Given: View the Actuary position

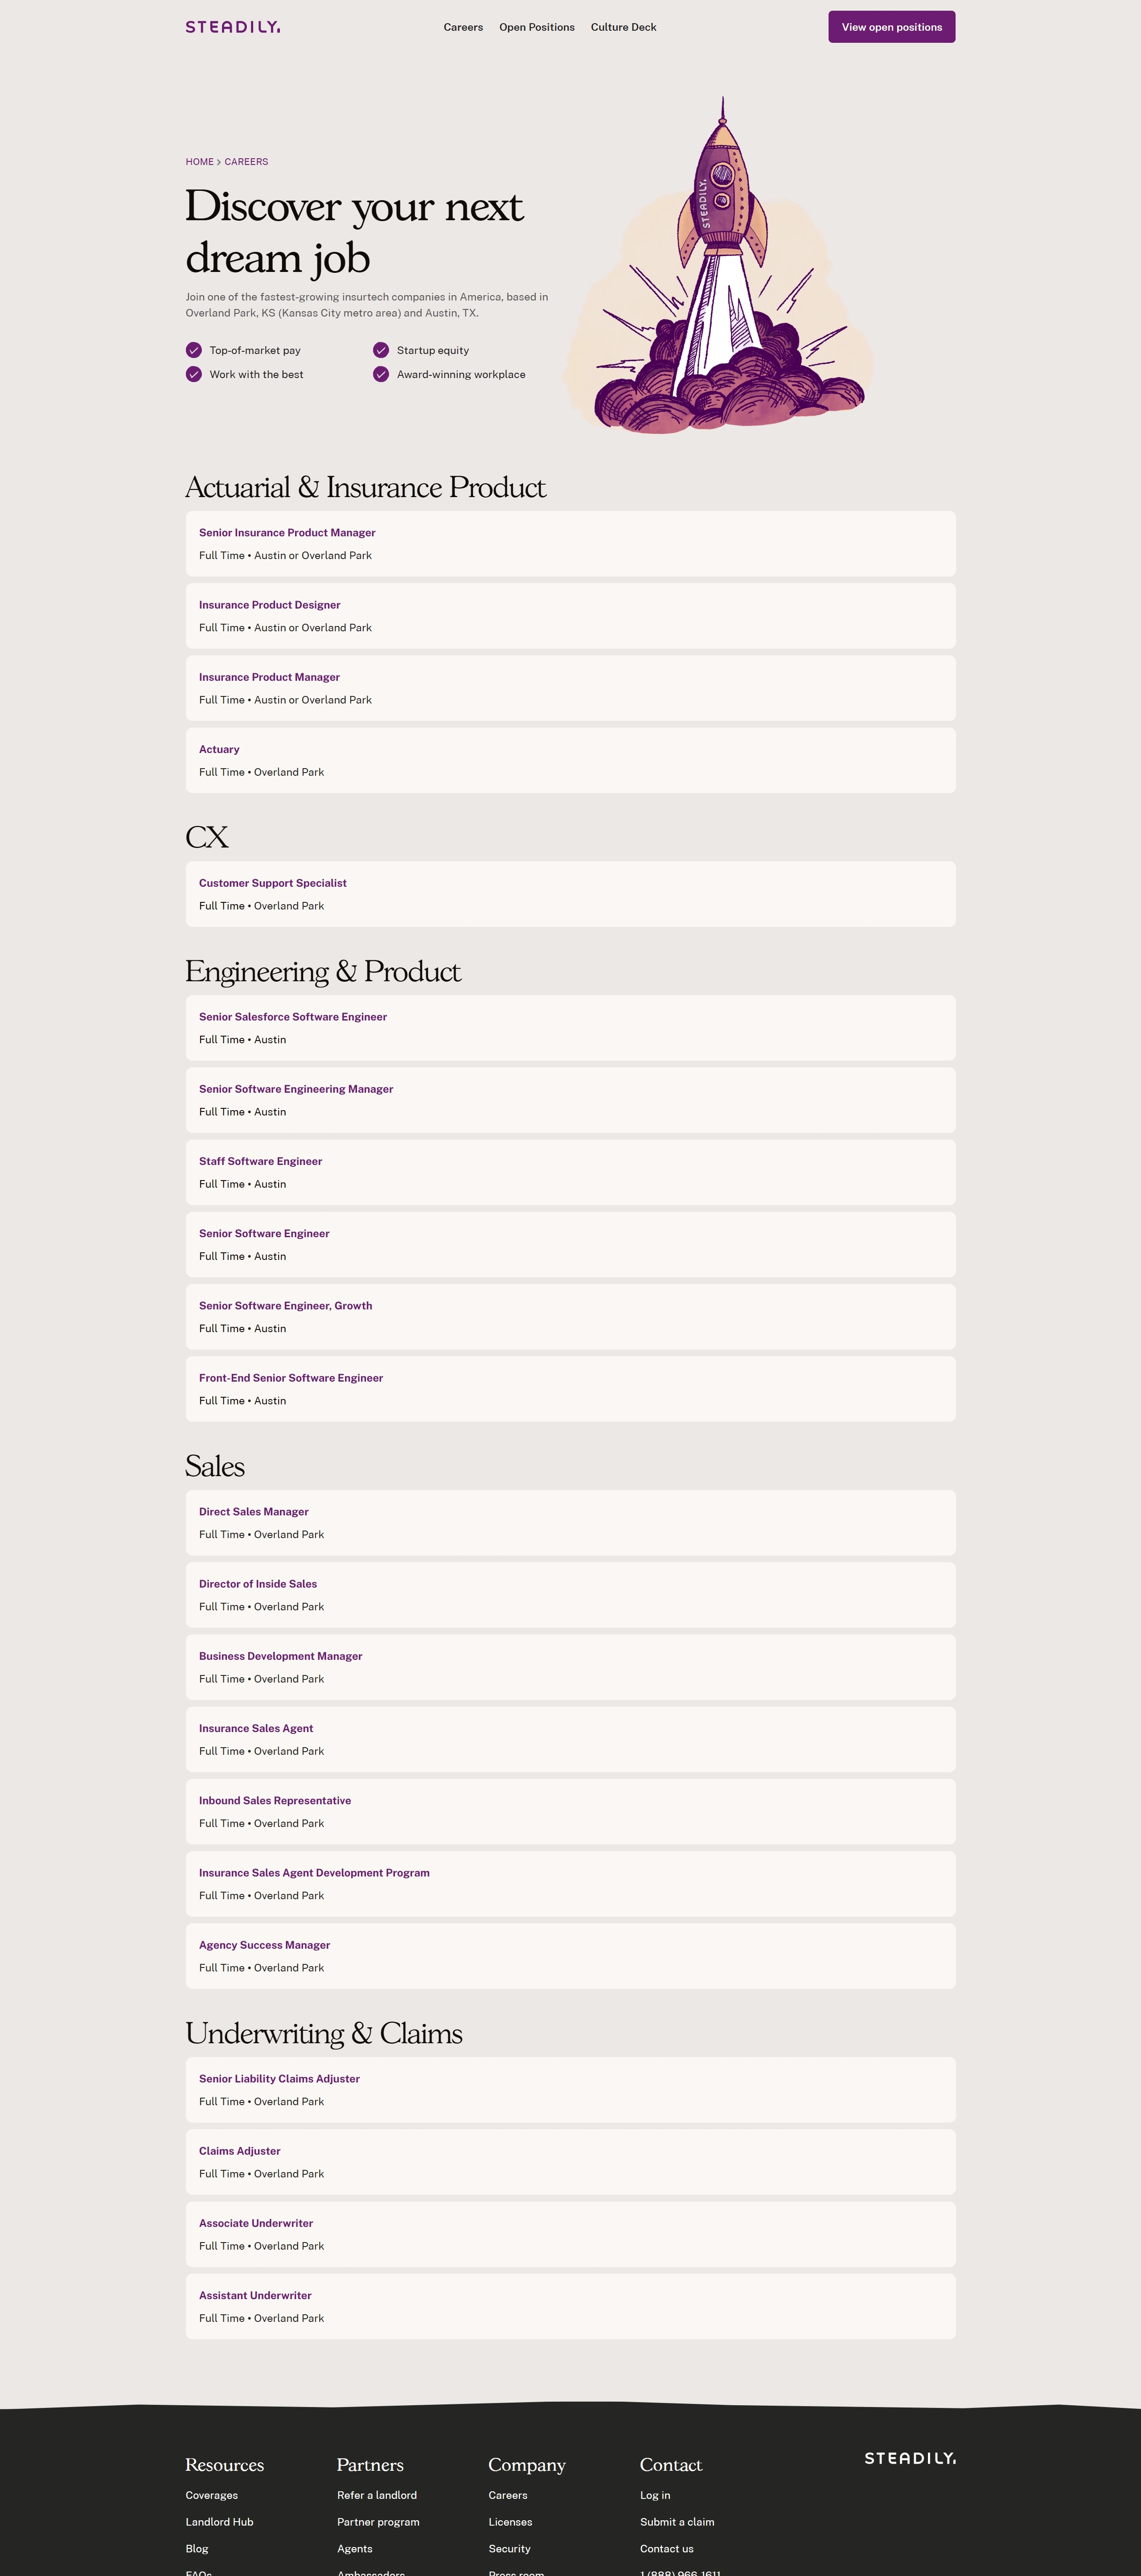Looking at the screenshot, I should click(219, 750).
